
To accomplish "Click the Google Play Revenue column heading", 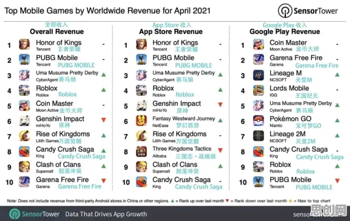I will coord(285,32).
